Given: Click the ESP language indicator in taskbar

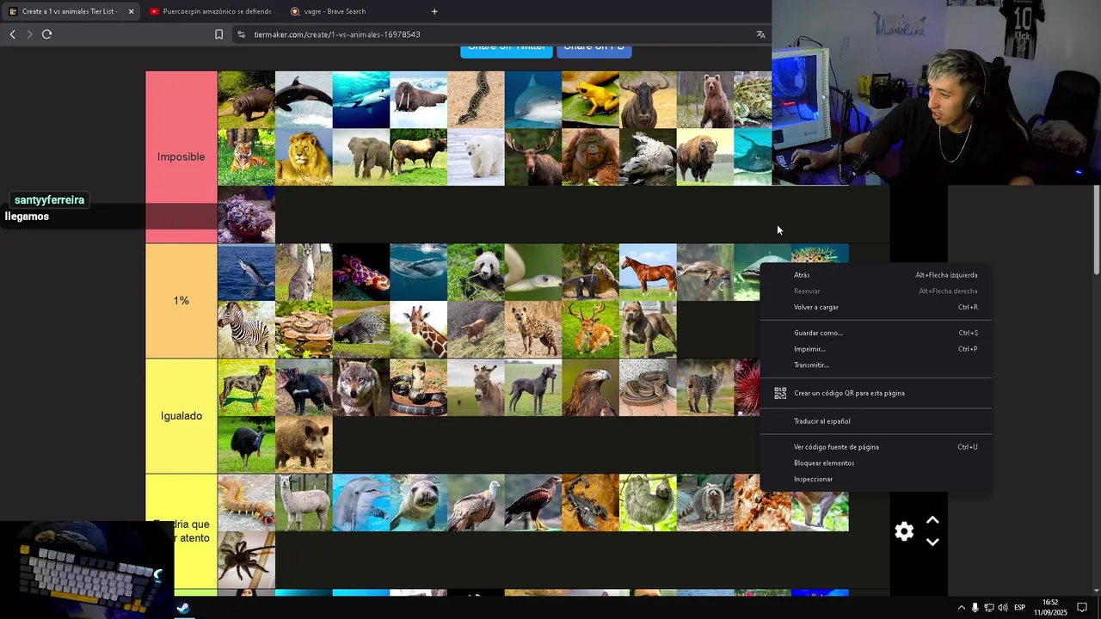Looking at the screenshot, I should click(x=1019, y=608).
